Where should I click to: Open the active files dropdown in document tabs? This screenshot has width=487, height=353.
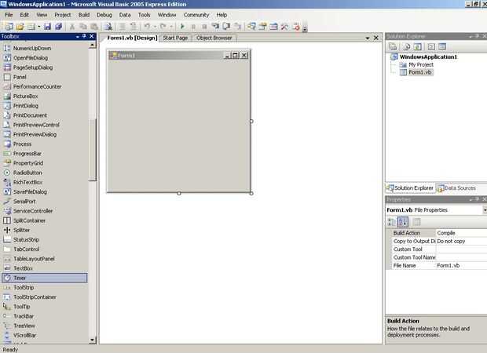click(x=368, y=38)
